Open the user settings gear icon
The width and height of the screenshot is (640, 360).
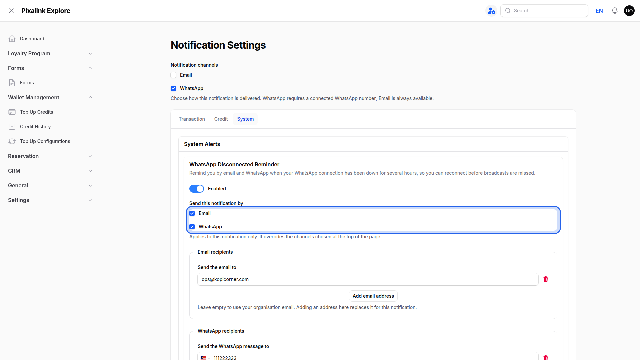tap(491, 11)
